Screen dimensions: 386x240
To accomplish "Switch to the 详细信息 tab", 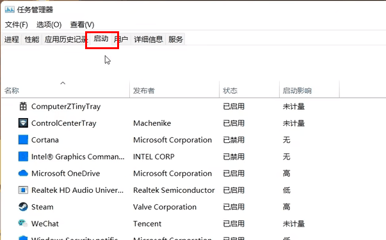I will click(x=149, y=40).
